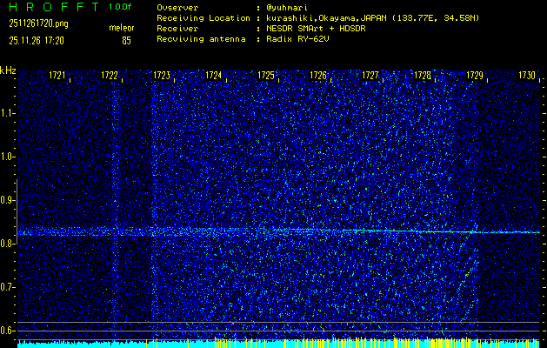This screenshot has width=547, height=348.
Task: Click the 0.6 frequency axis label
Action: 8,330
